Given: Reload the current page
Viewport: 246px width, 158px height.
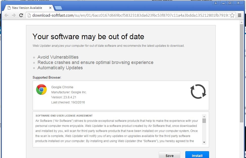Looking at the screenshot, I should pos(21,15).
